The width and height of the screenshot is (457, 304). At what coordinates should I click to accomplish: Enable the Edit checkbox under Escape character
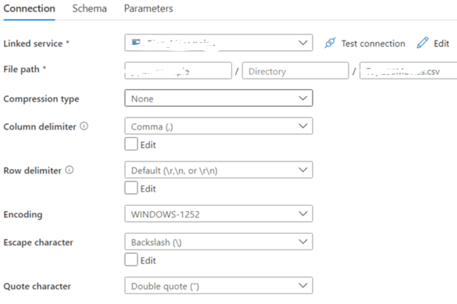pyautogui.click(x=131, y=260)
